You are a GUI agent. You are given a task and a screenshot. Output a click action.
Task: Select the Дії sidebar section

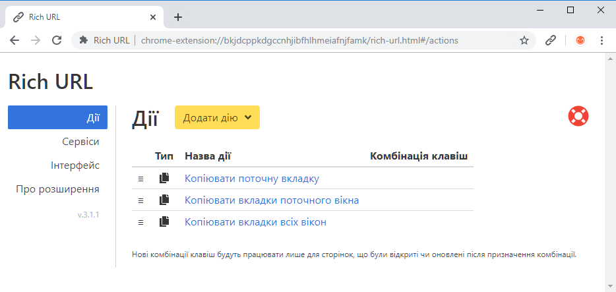point(58,117)
